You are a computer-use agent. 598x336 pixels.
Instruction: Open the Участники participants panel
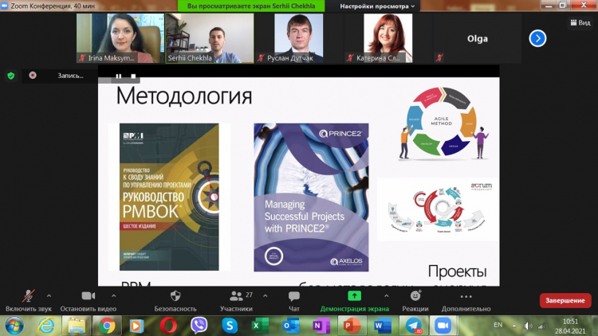click(x=236, y=296)
